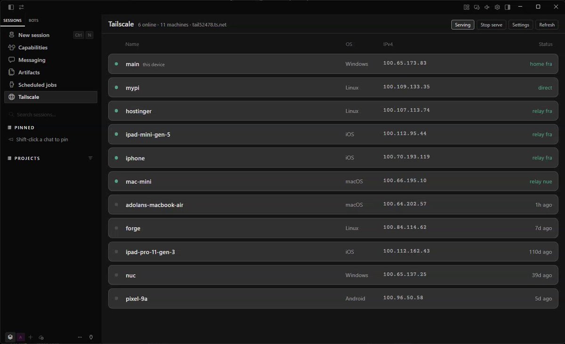Click the Status column header
565x344 pixels.
pos(545,44)
